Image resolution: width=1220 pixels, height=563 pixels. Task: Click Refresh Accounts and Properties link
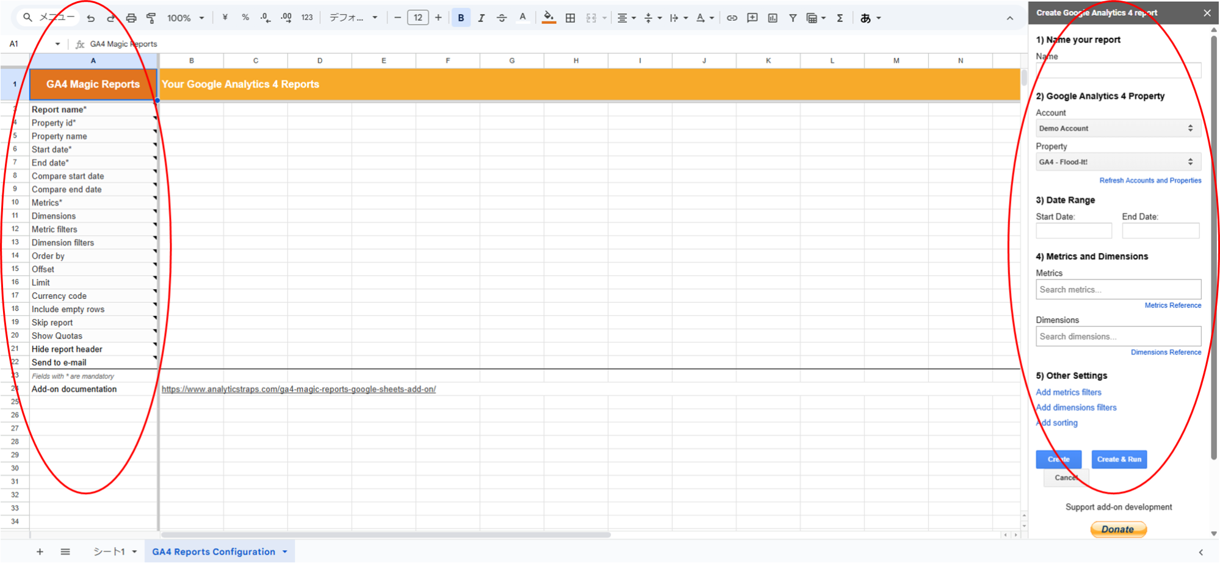tap(1150, 181)
